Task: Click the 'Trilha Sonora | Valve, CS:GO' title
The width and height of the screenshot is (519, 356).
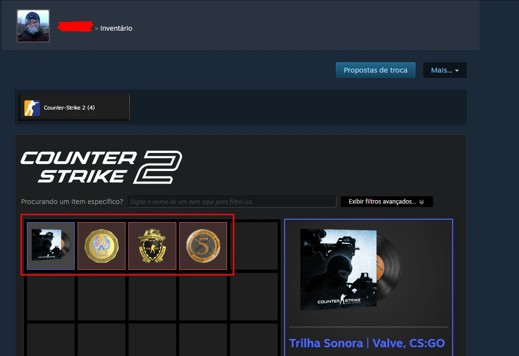Action: point(367,343)
